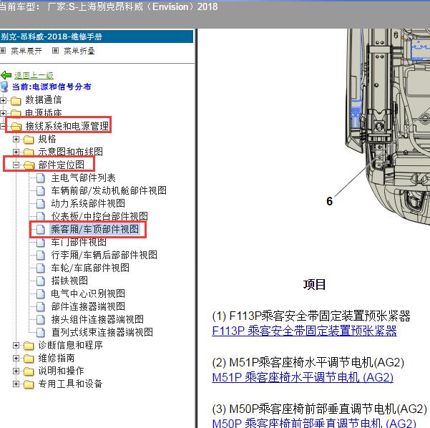This screenshot has height=428, width=430.
Task: Click the document icon for 电气中心识别视图
Action: point(41,294)
